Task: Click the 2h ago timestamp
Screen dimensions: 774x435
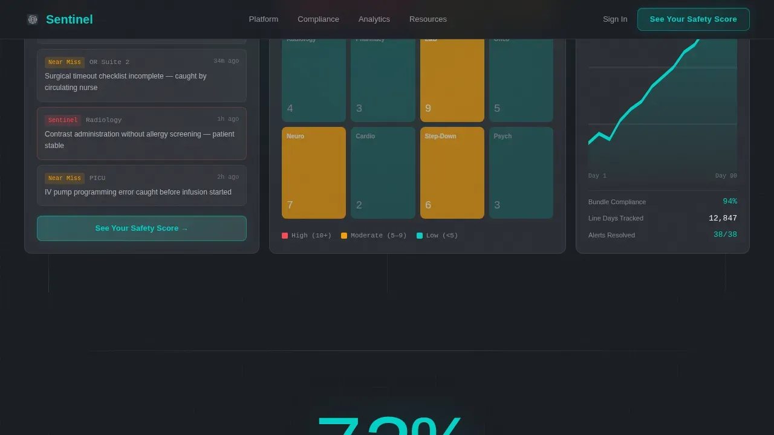Action: [x=228, y=177]
